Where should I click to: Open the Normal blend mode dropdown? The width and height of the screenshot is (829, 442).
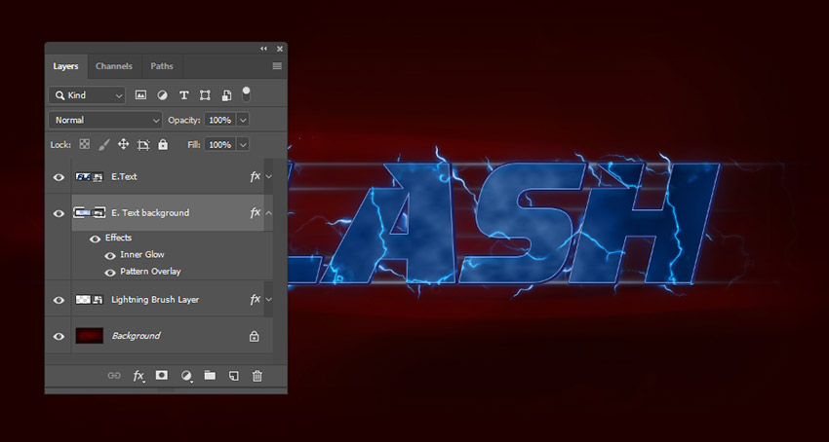click(105, 120)
